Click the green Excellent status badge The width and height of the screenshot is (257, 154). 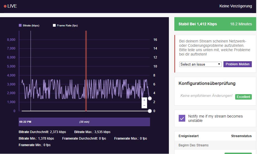click(243, 97)
